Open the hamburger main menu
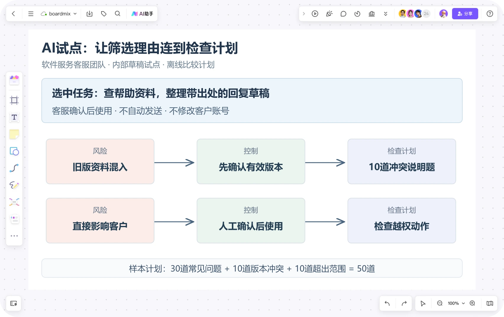 31,14
